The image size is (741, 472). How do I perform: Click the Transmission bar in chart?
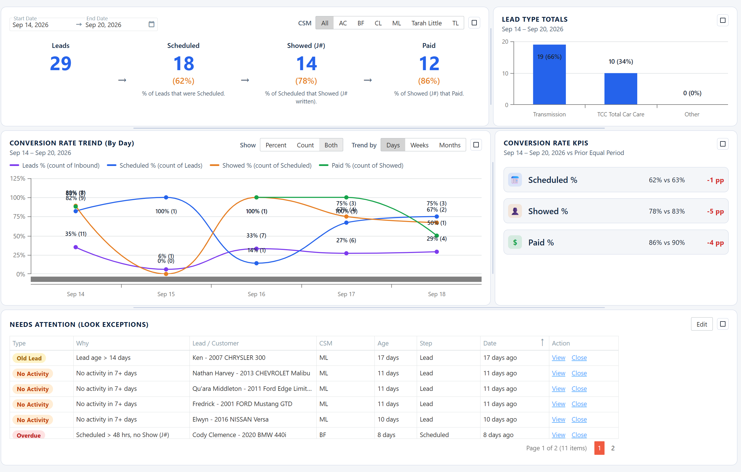[x=549, y=74]
